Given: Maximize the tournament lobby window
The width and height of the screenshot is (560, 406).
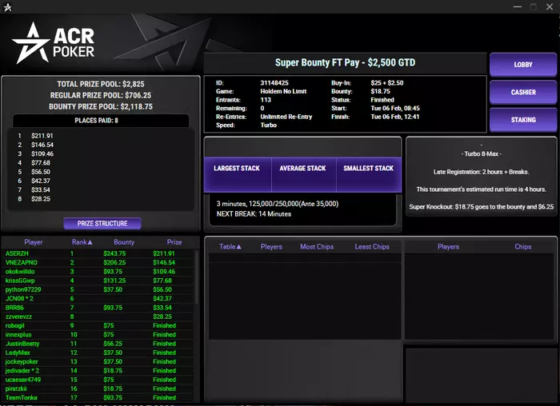Looking at the screenshot, I should pyautogui.click(x=534, y=6).
